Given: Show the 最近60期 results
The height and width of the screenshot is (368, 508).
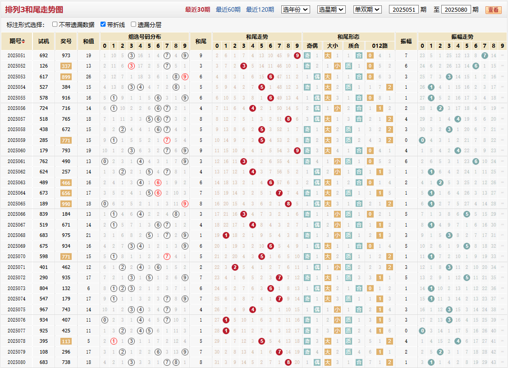Looking at the screenshot, I should click(x=228, y=10).
